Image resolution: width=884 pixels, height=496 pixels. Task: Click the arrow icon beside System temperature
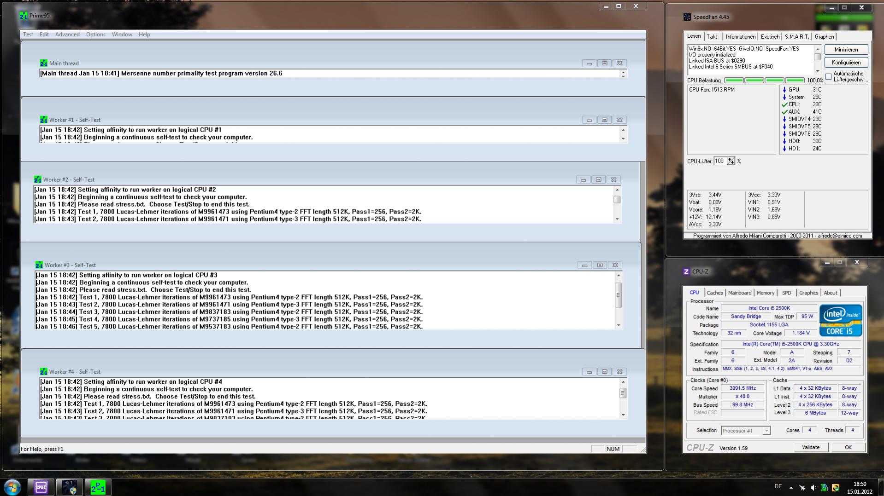[x=784, y=97]
